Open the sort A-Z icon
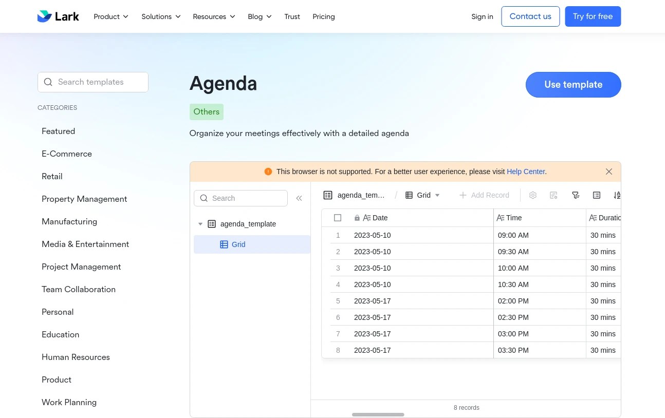The width and height of the screenshot is (665, 418). (x=617, y=195)
